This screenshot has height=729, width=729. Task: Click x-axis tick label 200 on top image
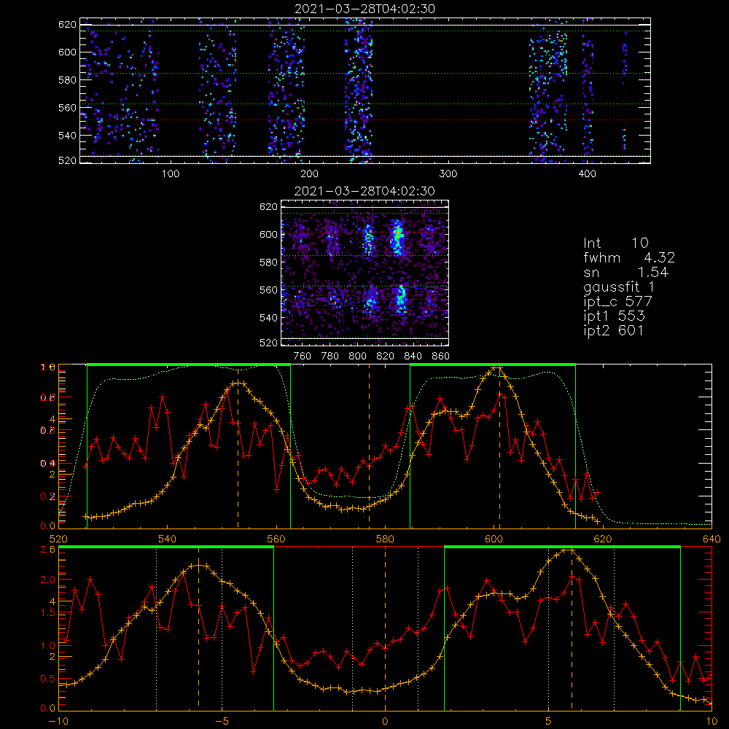(309, 174)
